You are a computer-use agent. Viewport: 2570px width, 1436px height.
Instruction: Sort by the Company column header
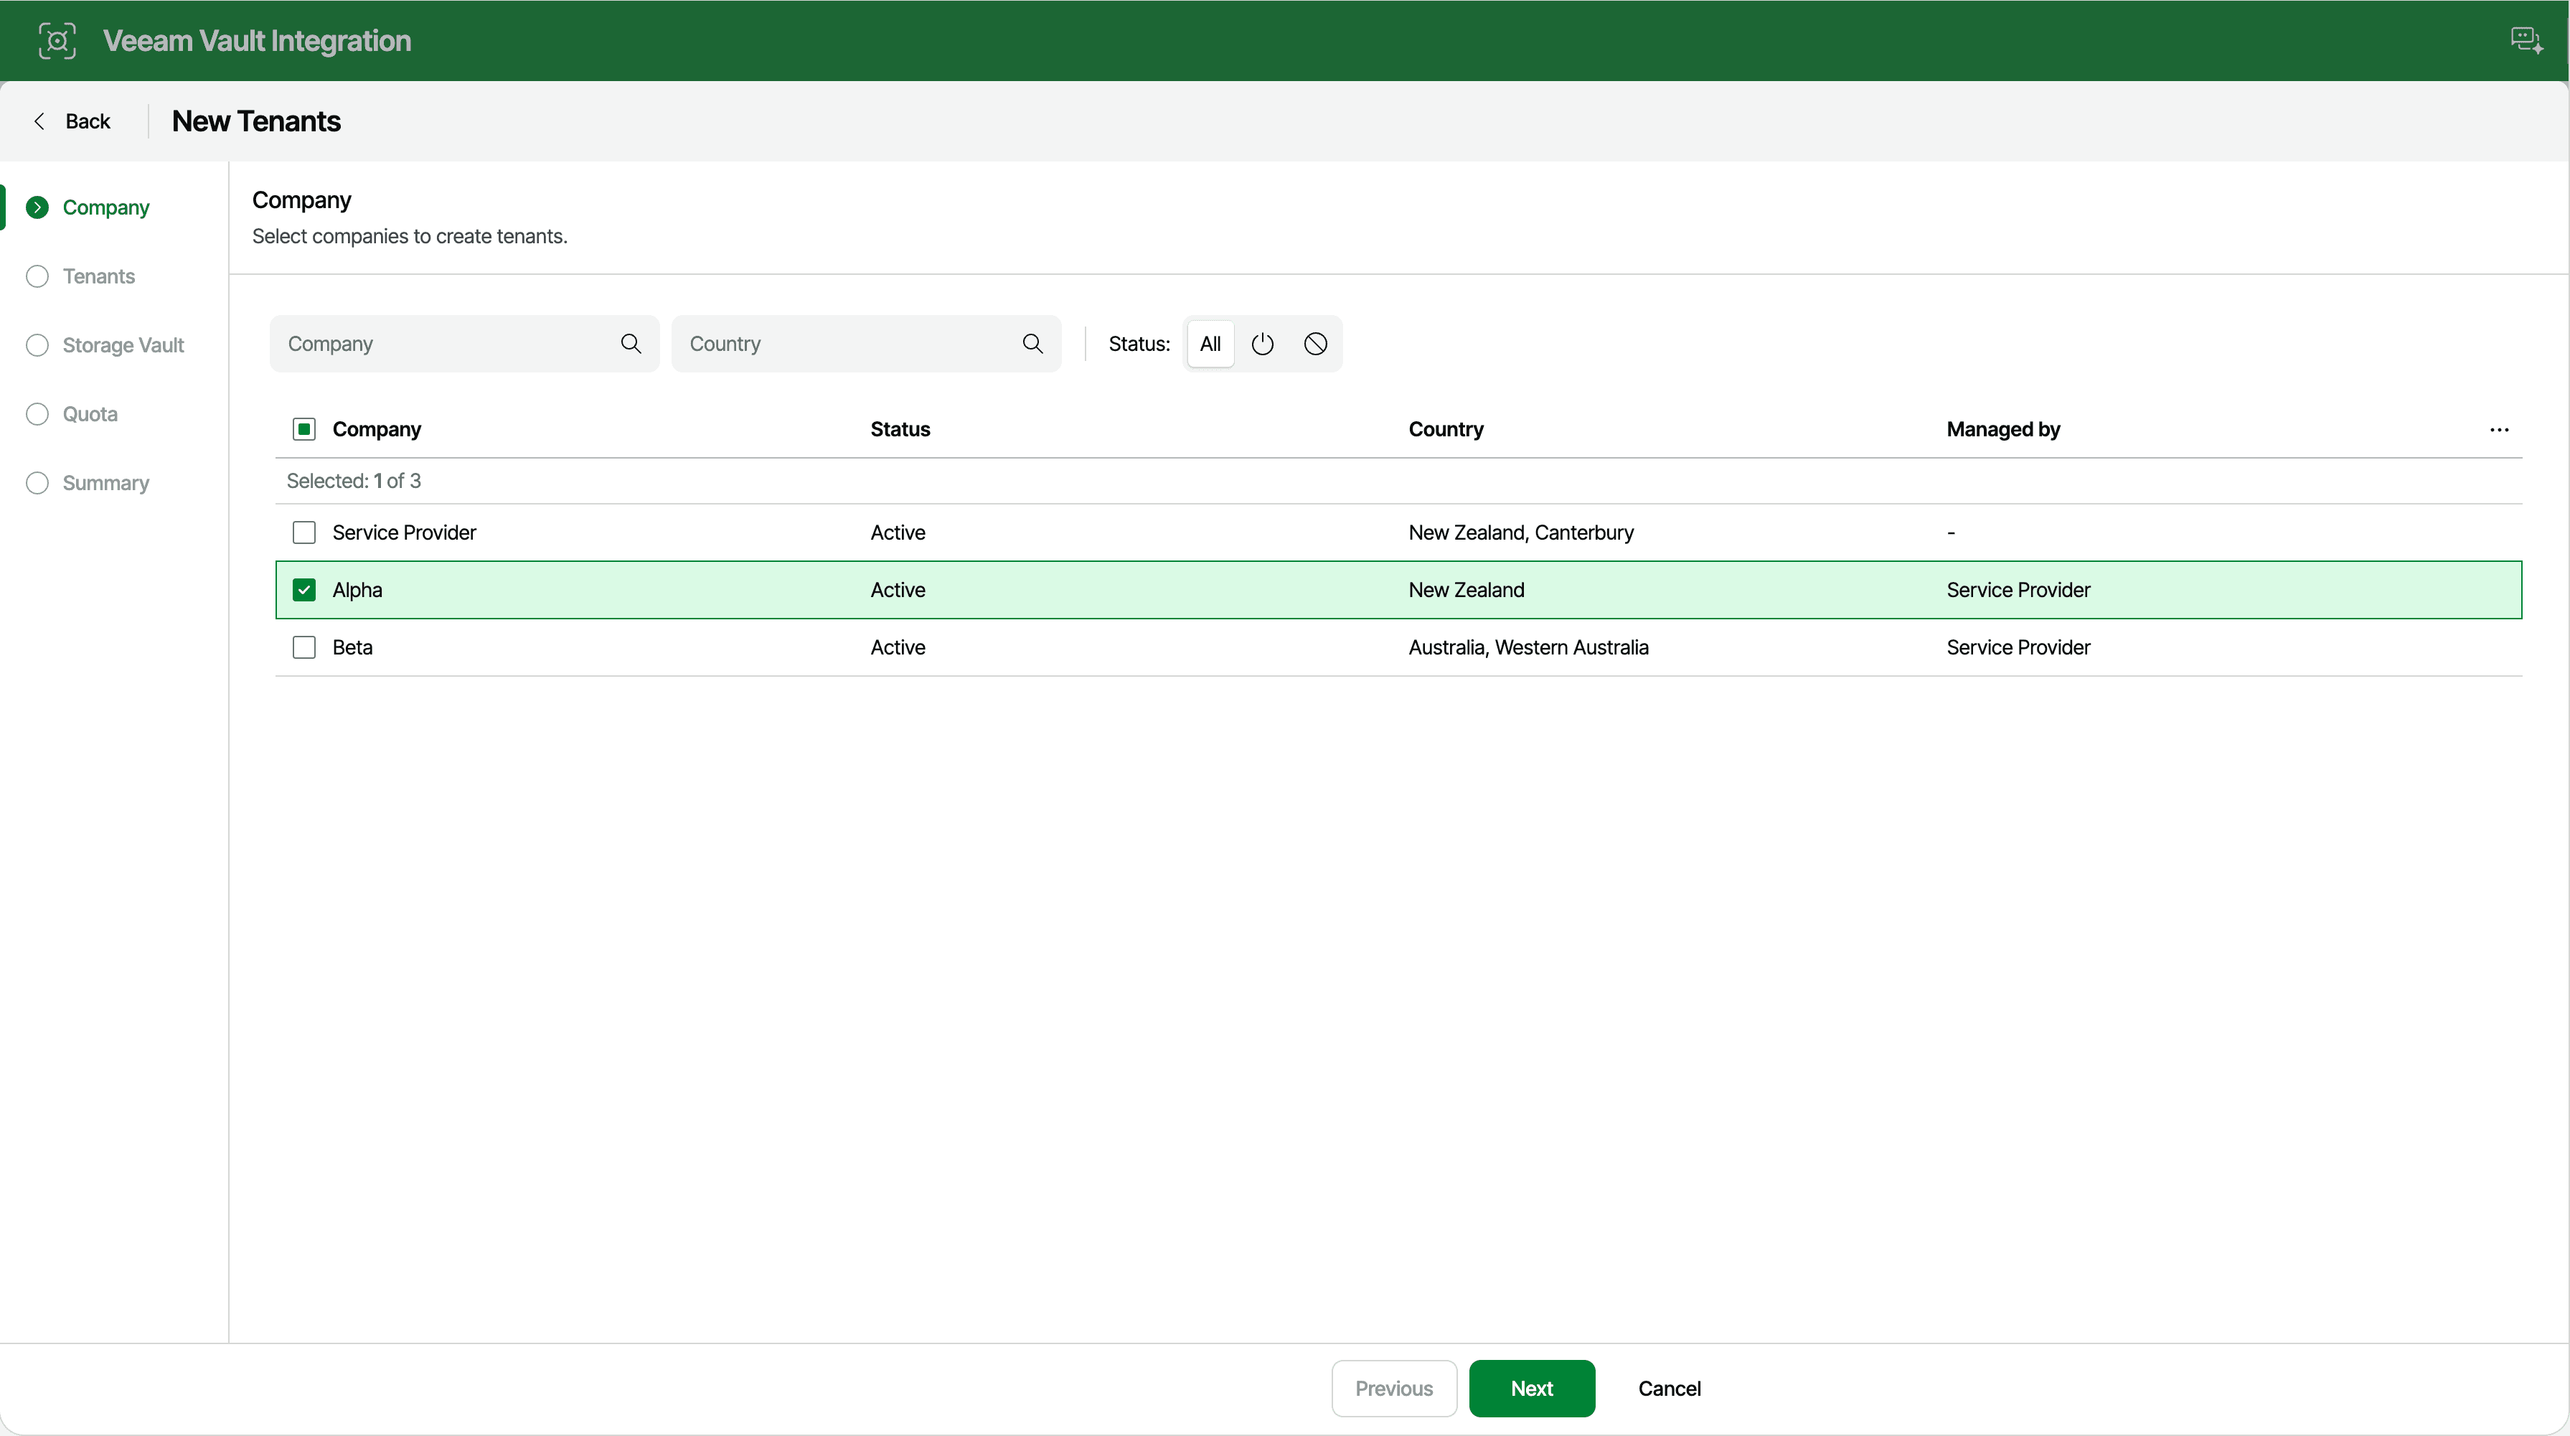376,429
